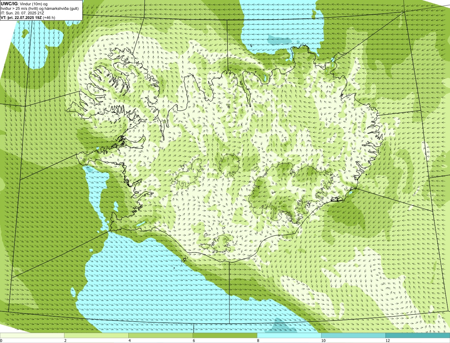Click the '4' label on the color scale

(129, 341)
